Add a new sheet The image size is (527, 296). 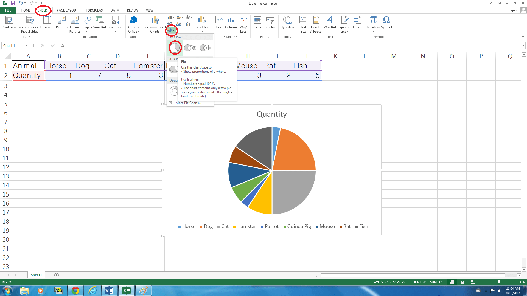(57, 275)
